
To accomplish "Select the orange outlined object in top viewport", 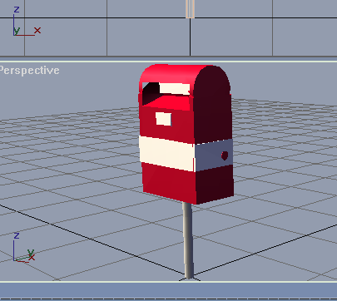I will [x=190, y=9].
